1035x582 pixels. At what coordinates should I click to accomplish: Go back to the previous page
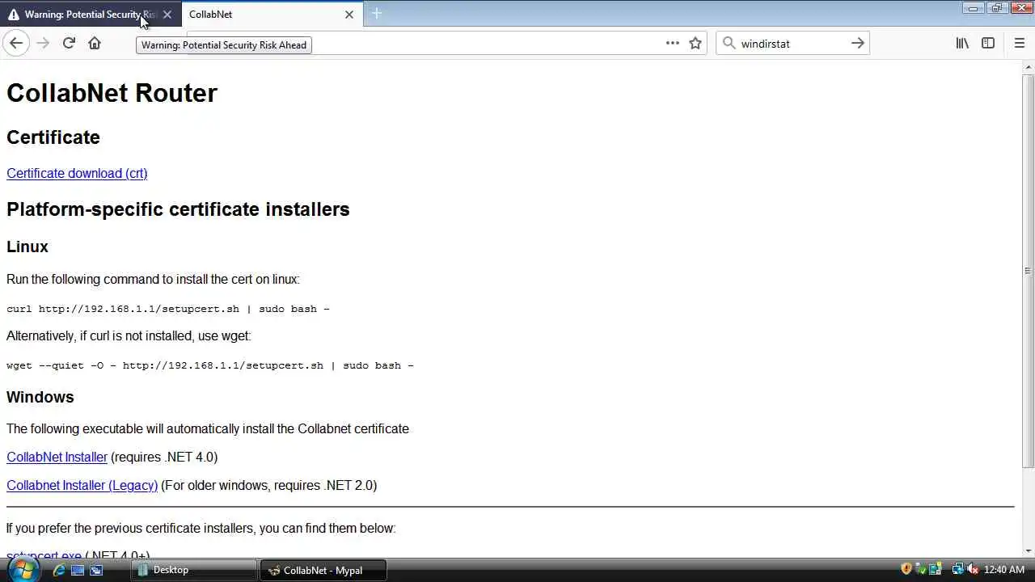(16, 44)
